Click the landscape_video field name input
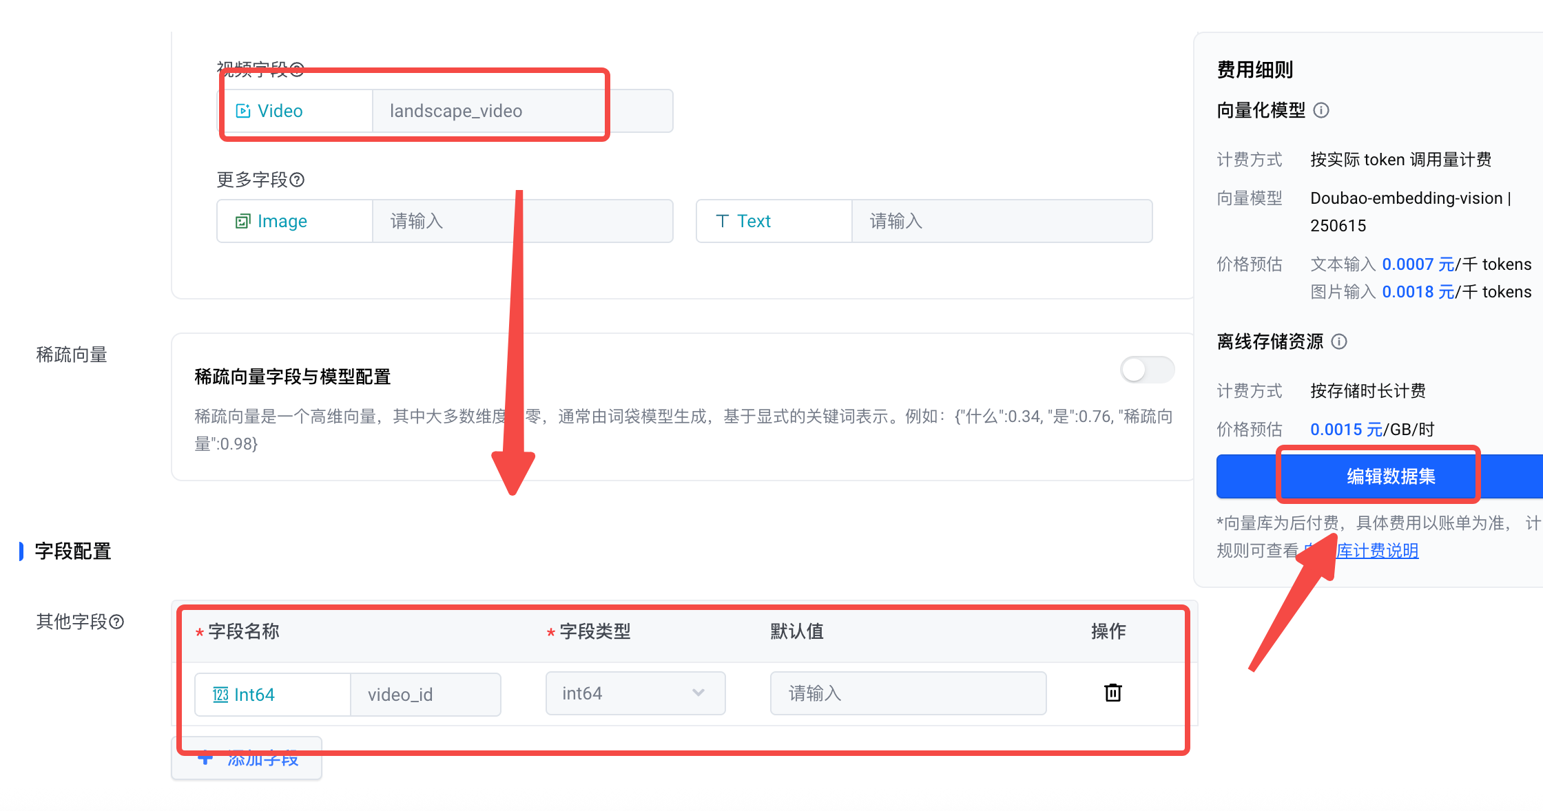Image resolution: width=1543 pixels, height=811 pixels. (x=523, y=111)
